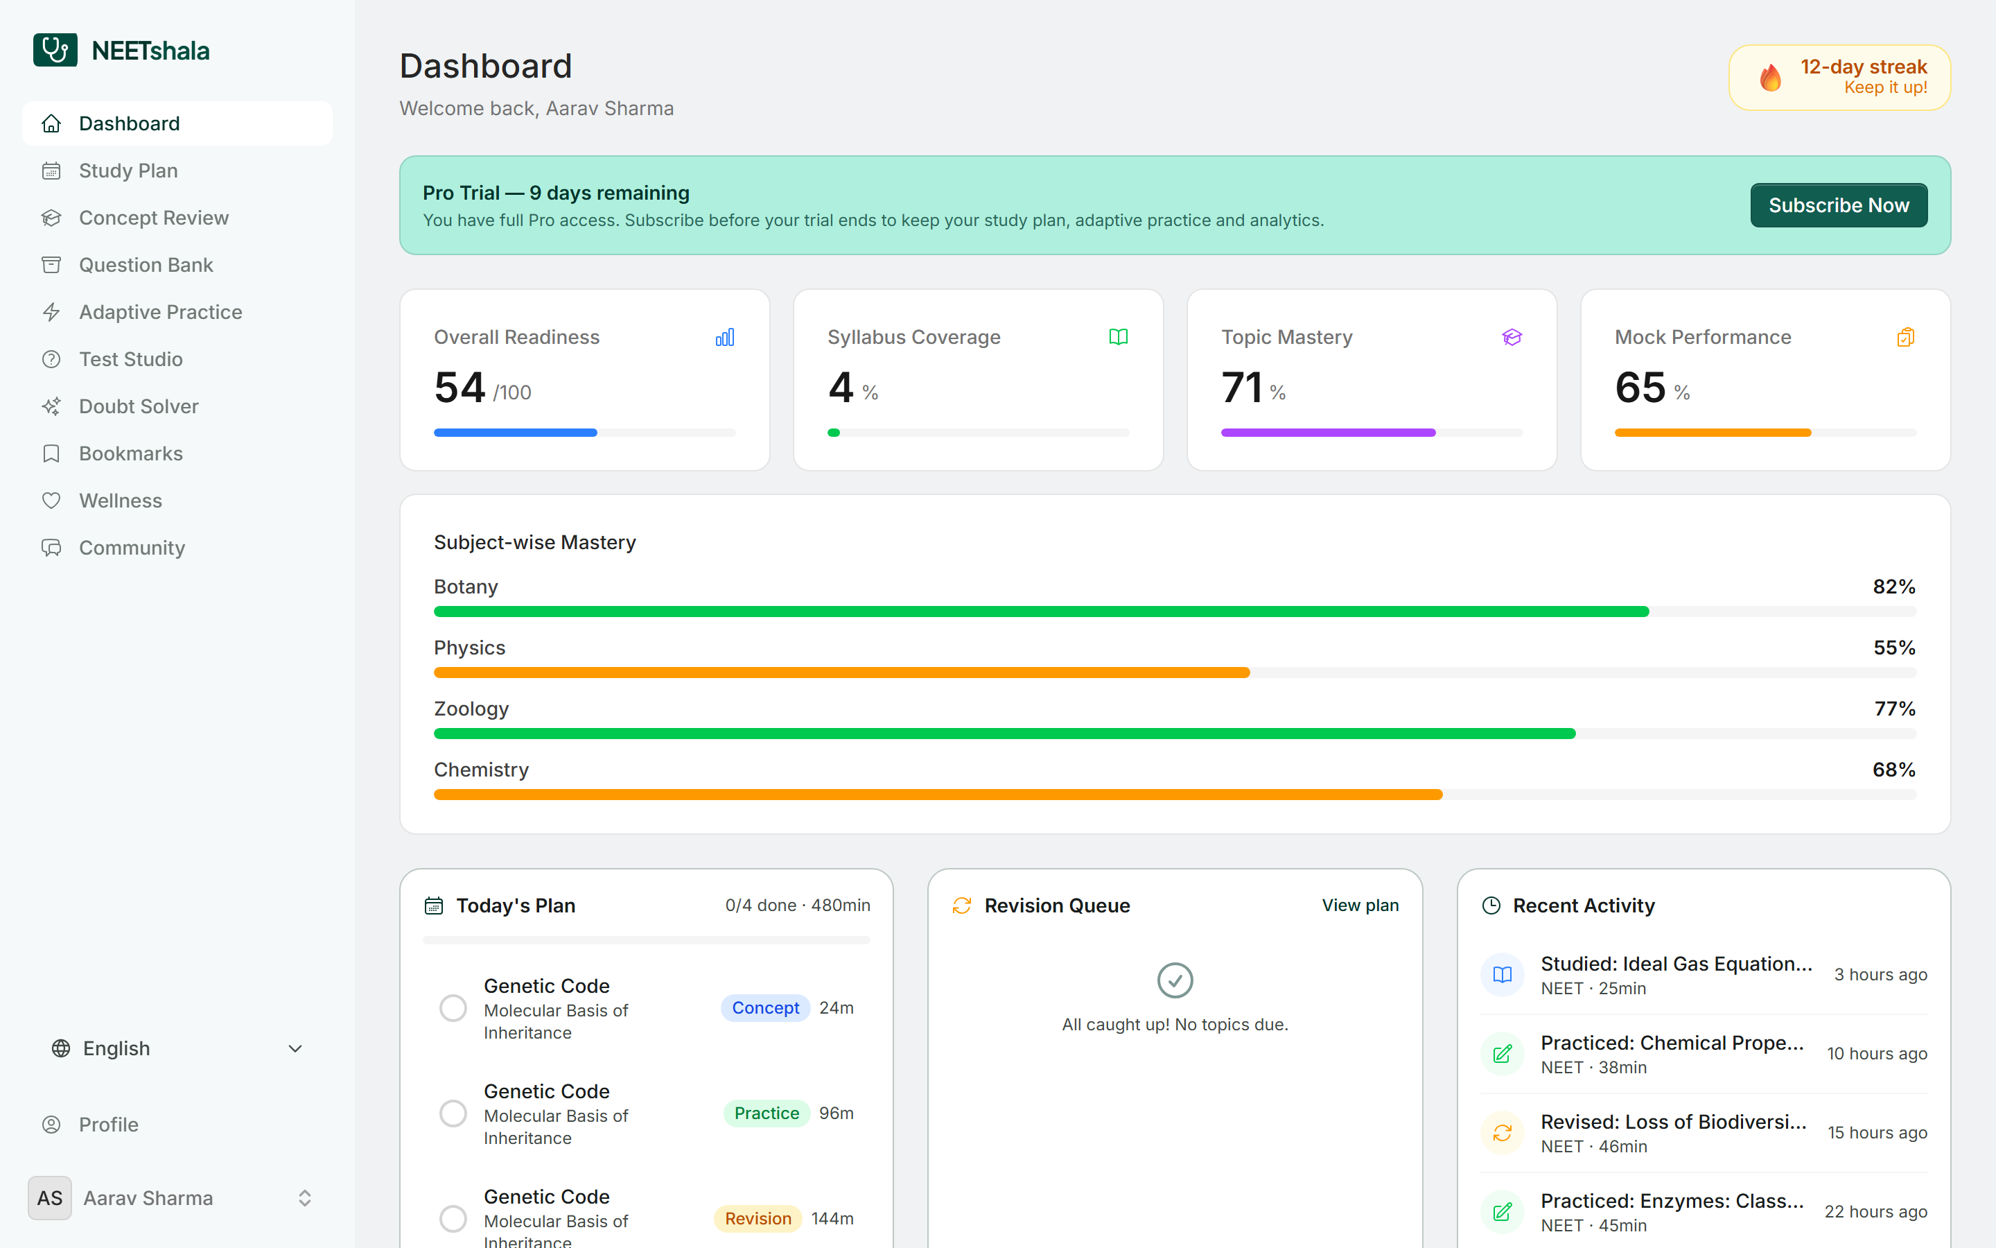Open the Study Plan page
Screen dimensions: 1996x1248
tap(177, 171)
